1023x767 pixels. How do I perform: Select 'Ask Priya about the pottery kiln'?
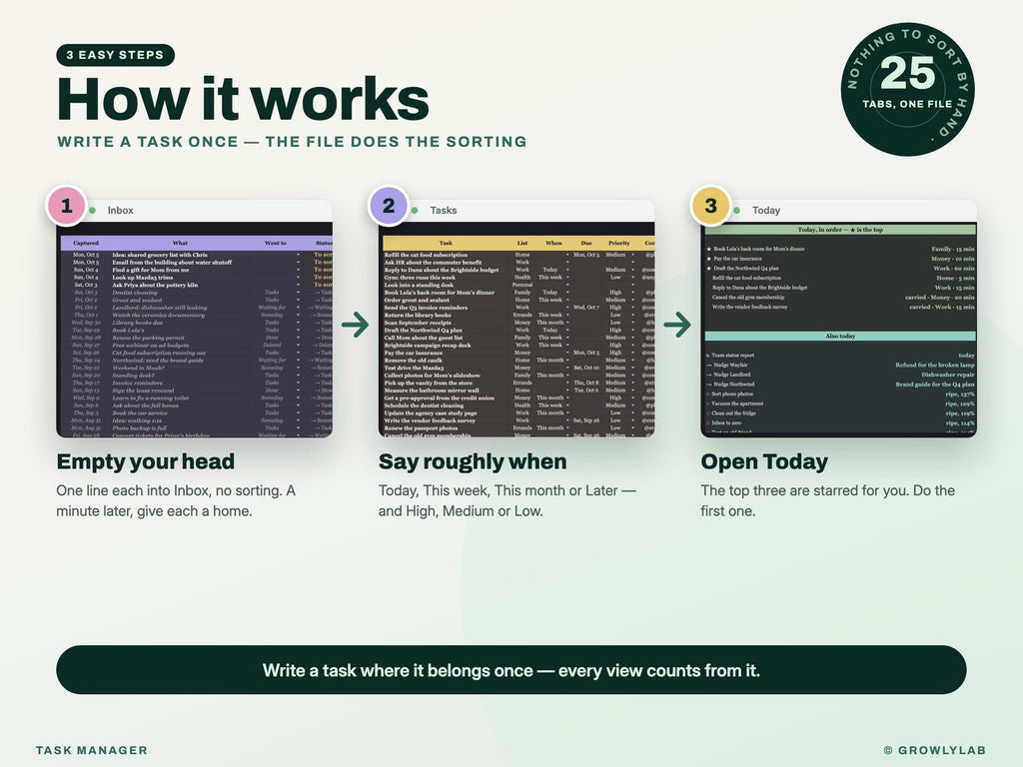[x=155, y=285]
